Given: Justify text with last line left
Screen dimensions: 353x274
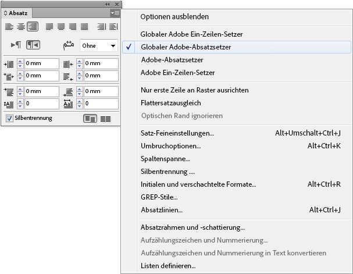Looking at the screenshot, I should (x=49, y=27).
